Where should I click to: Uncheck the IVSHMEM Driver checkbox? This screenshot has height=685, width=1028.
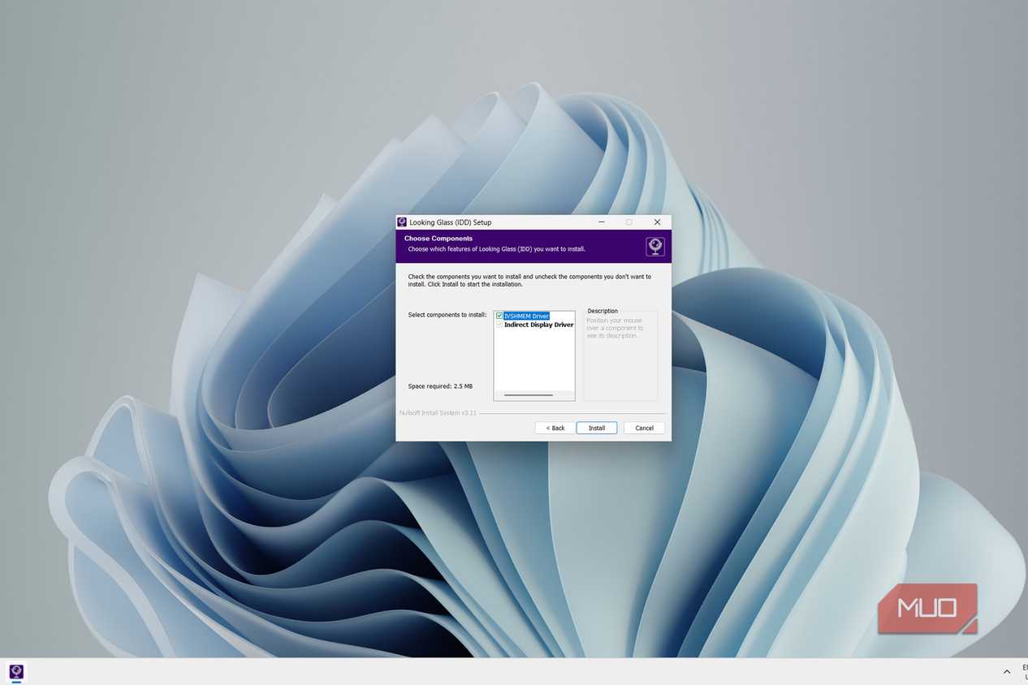tap(499, 316)
